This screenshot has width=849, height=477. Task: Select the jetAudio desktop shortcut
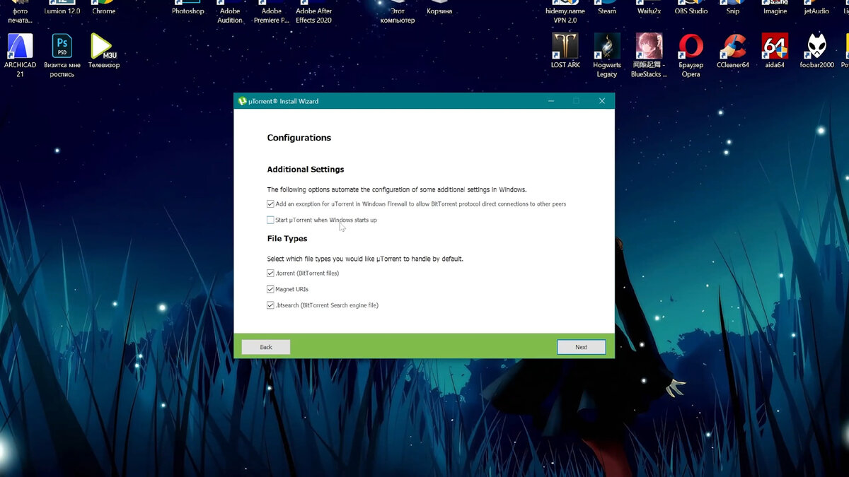816,7
